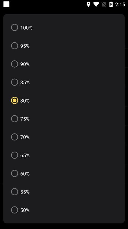This screenshot has height=229, width=128.
Task: Set the value to 60%
Action: click(14, 174)
